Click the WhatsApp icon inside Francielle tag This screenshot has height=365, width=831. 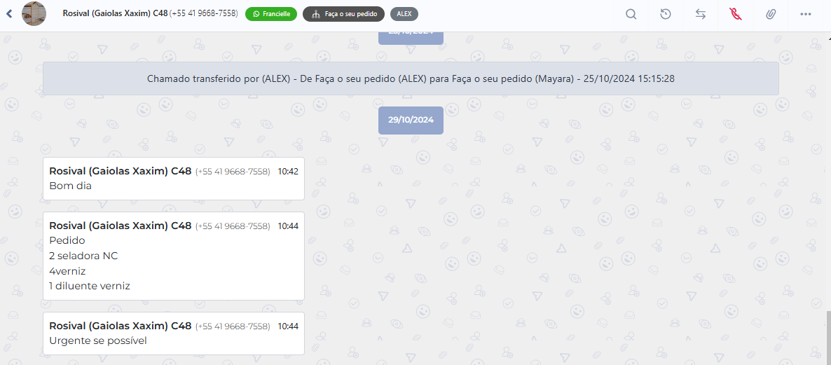click(x=256, y=14)
